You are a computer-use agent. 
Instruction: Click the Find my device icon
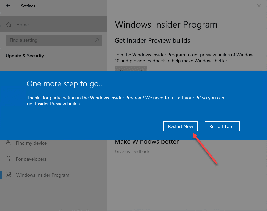point(8,143)
